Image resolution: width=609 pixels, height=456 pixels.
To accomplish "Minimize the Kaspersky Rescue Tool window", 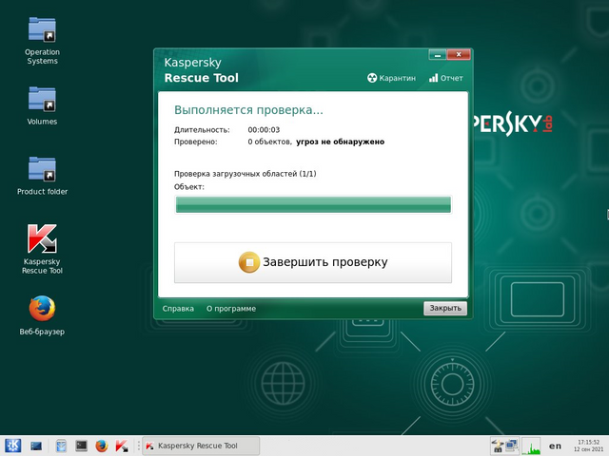I will point(438,55).
